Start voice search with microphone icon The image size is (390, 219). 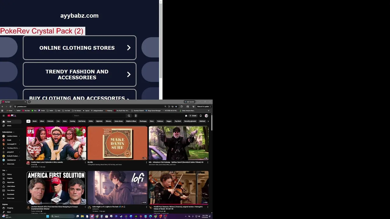click(x=136, y=116)
